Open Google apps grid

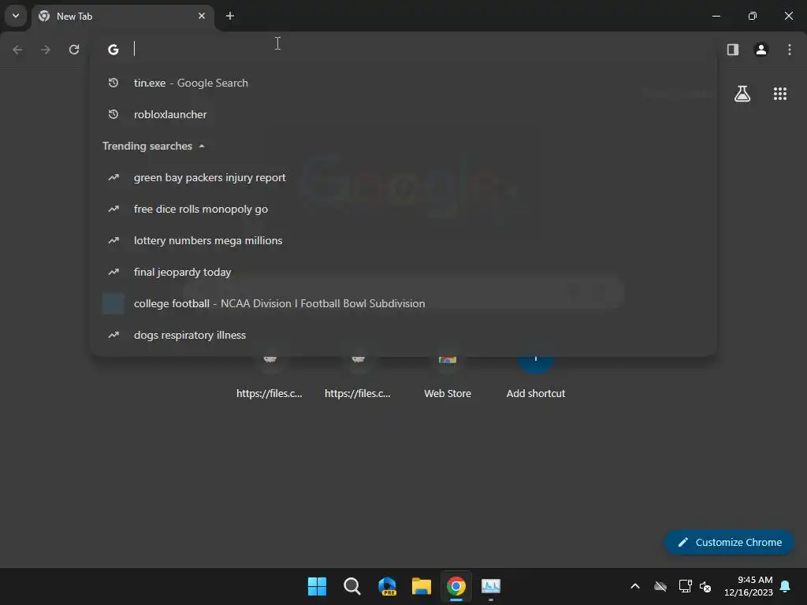click(x=780, y=94)
